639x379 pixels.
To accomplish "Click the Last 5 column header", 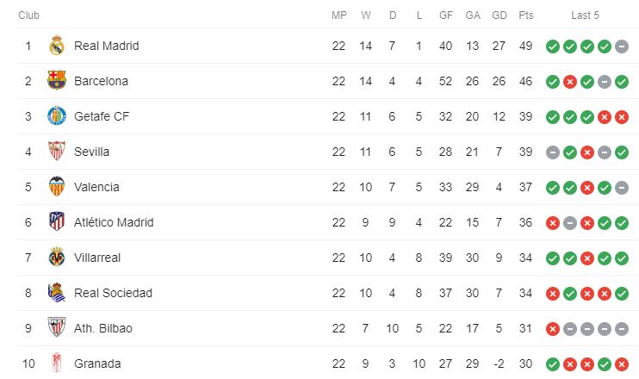I will 586,16.
